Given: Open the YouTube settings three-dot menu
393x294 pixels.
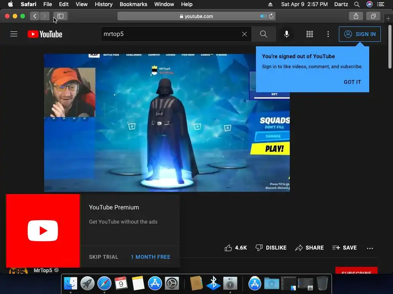Looking at the screenshot, I should point(328,34).
